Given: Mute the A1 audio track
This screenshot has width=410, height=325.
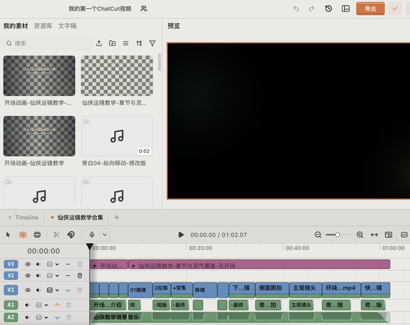Looking at the screenshot, I should (27, 305).
